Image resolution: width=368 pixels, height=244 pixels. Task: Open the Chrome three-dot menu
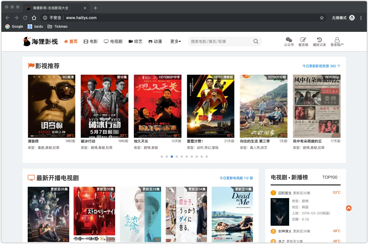click(x=361, y=18)
